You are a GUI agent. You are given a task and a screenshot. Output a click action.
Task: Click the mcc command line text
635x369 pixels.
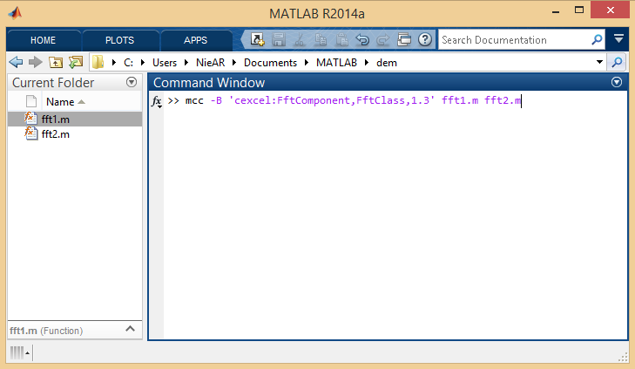pos(353,100)
